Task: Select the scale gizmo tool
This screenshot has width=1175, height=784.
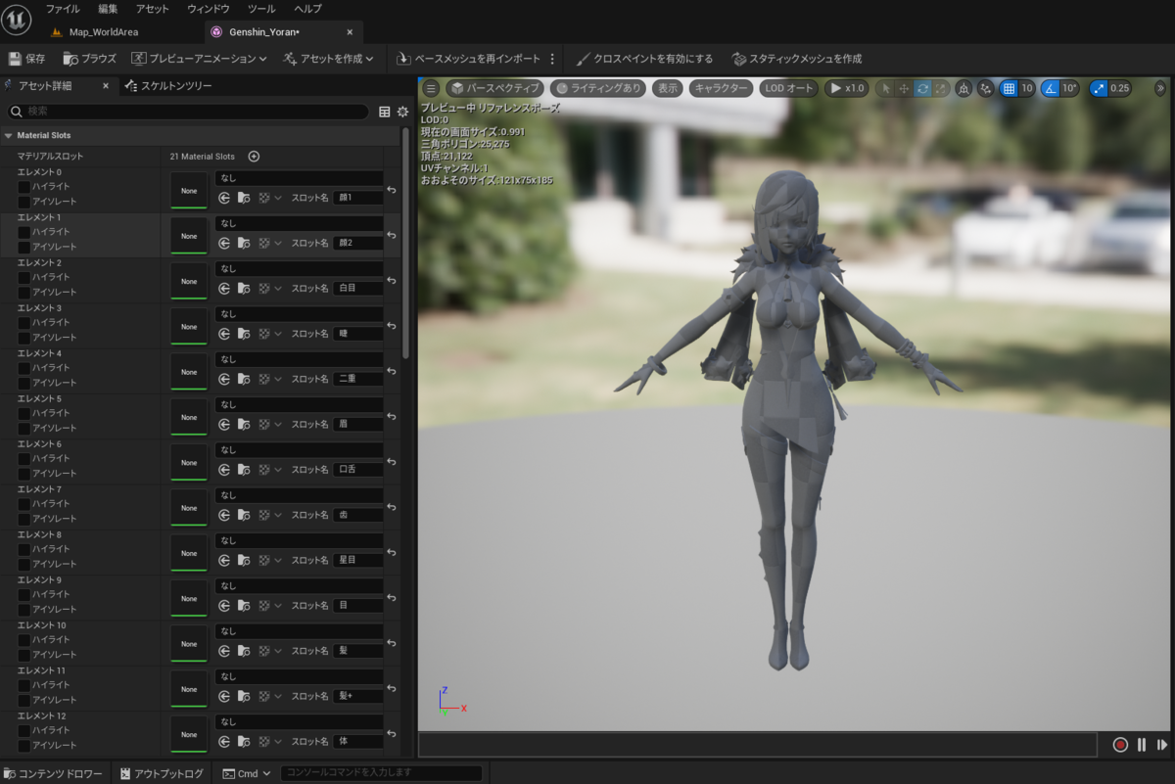Action: coord(940,88)
